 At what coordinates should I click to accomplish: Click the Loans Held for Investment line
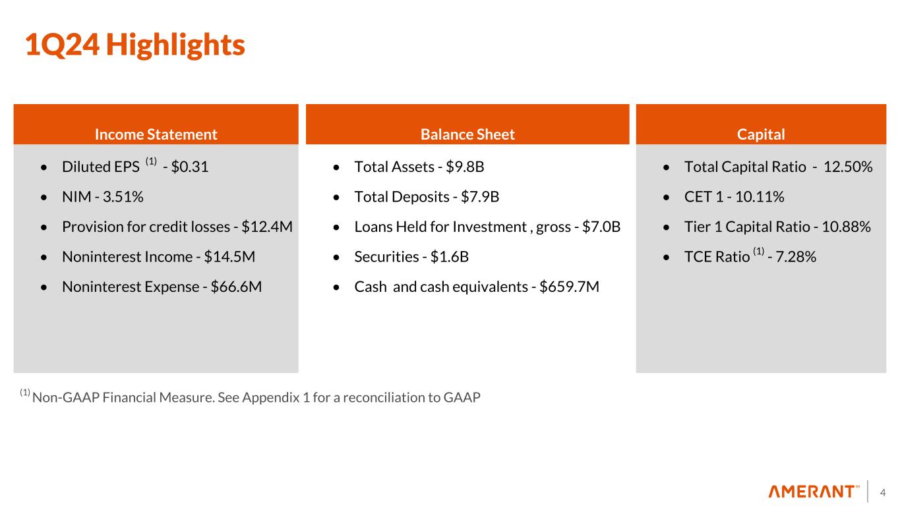487,227
